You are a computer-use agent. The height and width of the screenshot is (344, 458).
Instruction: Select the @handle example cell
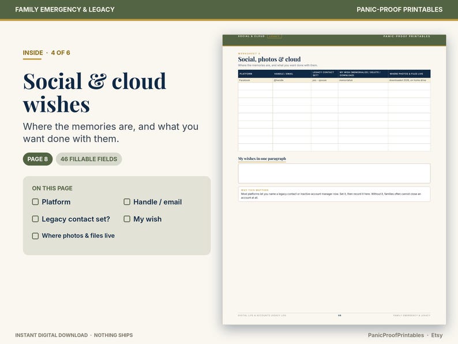pyautogui.click(x=292, y=80)
